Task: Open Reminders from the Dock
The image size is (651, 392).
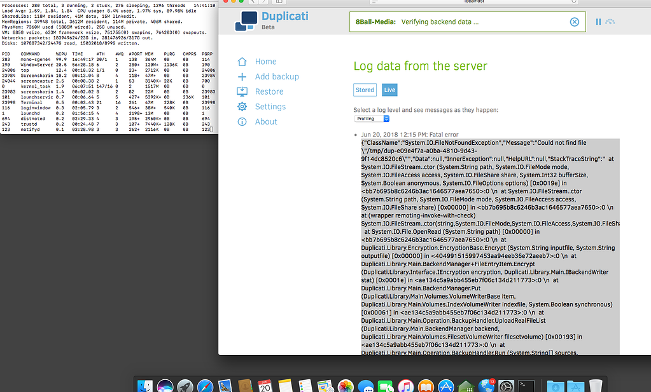Action: (305, 386)
